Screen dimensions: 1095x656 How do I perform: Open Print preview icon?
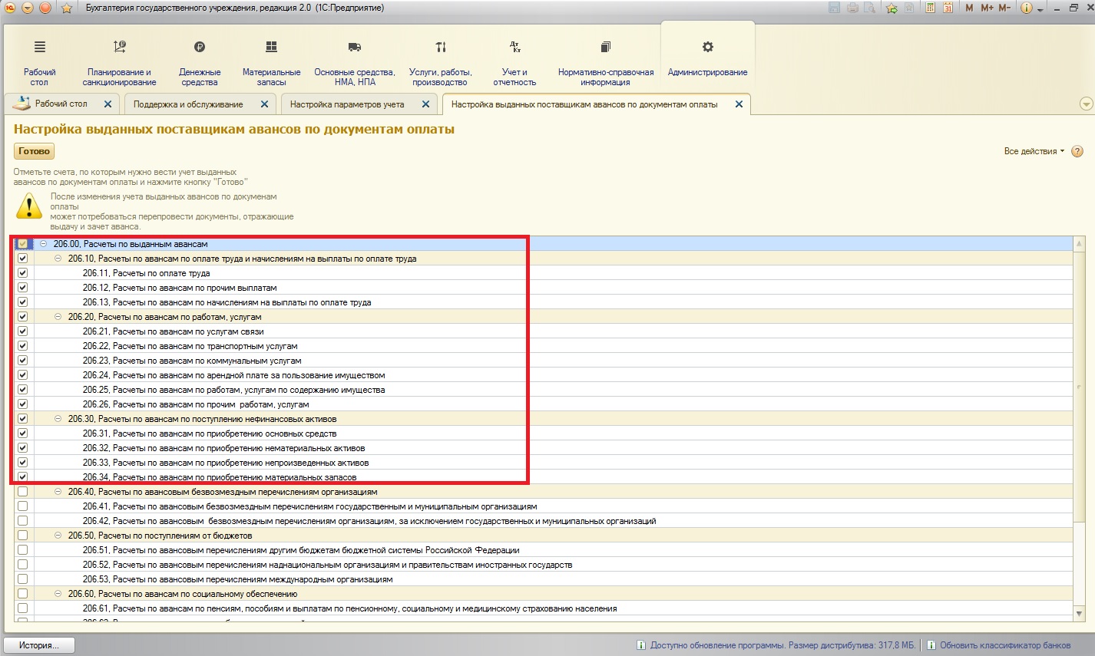coord(869,8)
